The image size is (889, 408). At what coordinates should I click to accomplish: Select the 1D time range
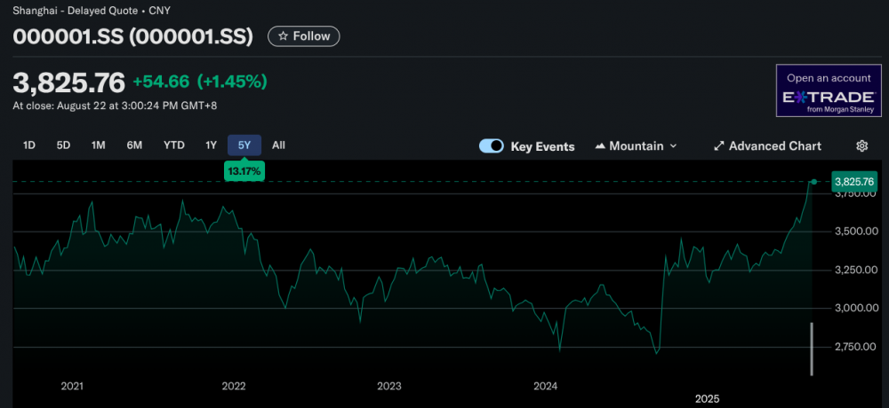coord(29,145)
